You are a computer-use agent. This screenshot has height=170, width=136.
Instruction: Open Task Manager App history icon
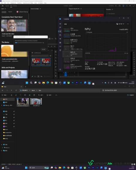click(60, 35)
